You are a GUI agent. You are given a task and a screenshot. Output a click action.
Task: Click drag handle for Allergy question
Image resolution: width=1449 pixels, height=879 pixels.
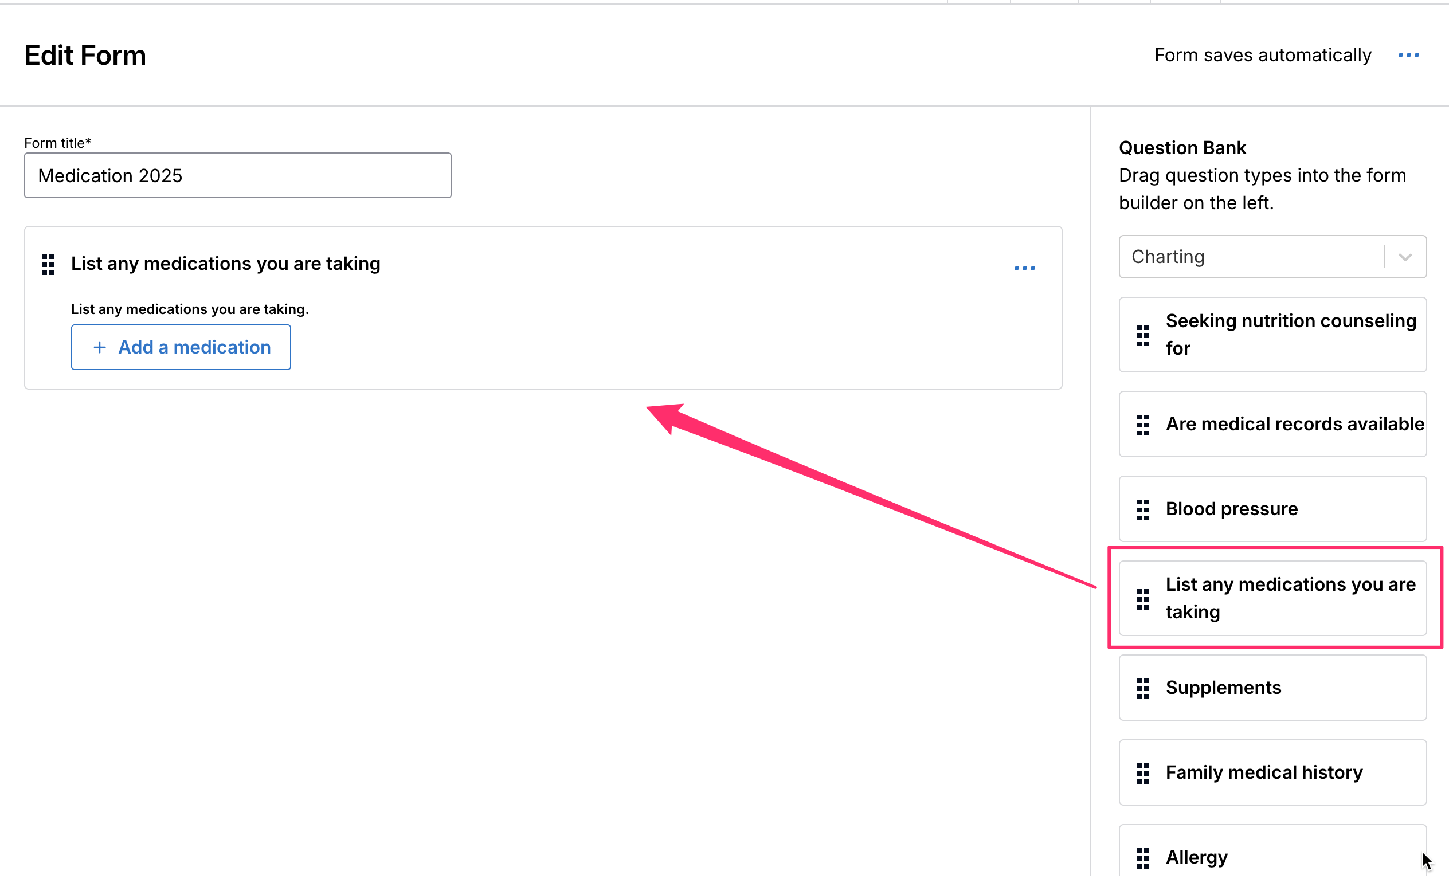(1142, 858)
